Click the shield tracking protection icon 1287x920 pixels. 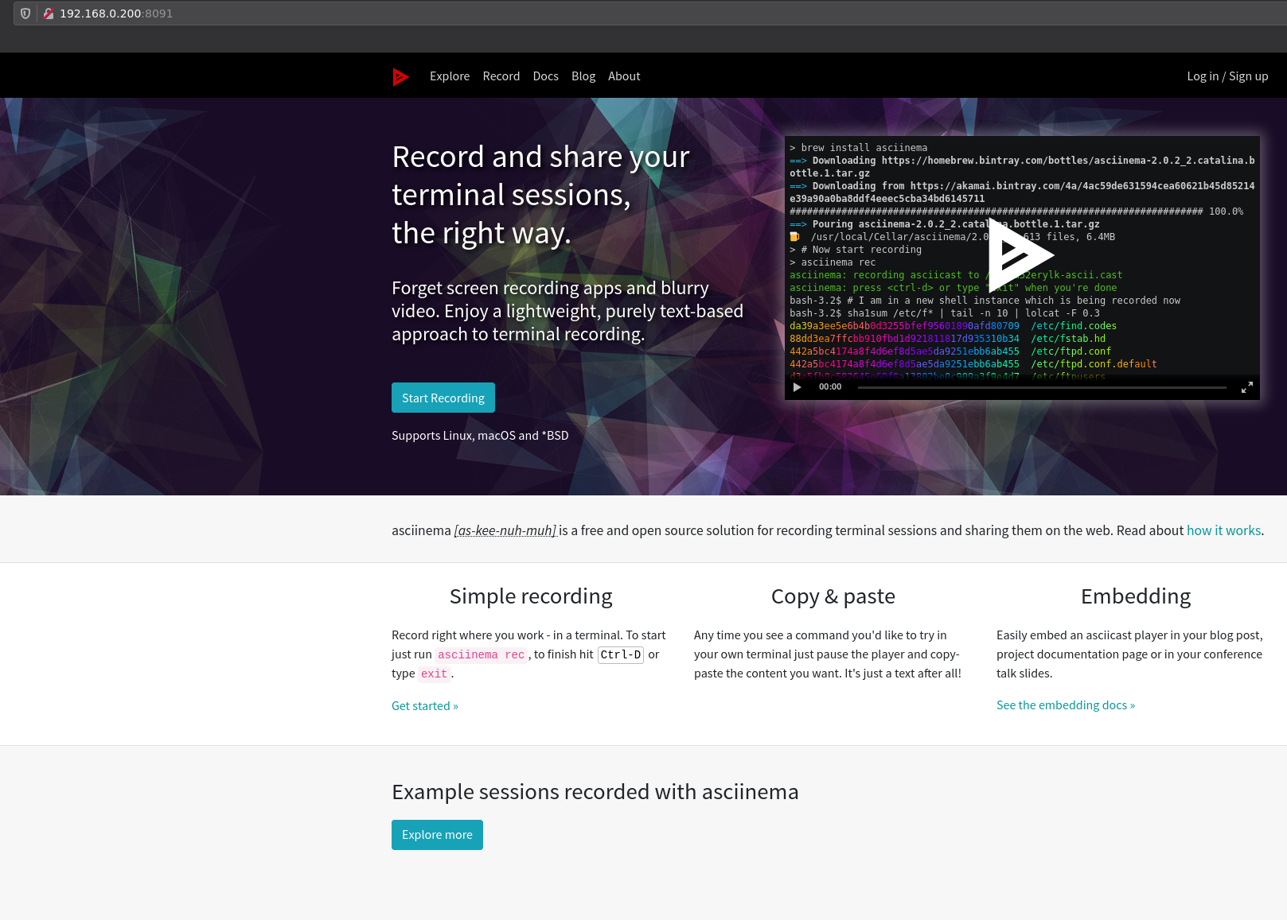tap(25, 14)
